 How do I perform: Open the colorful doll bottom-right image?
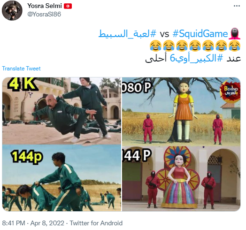click(181, 179)
